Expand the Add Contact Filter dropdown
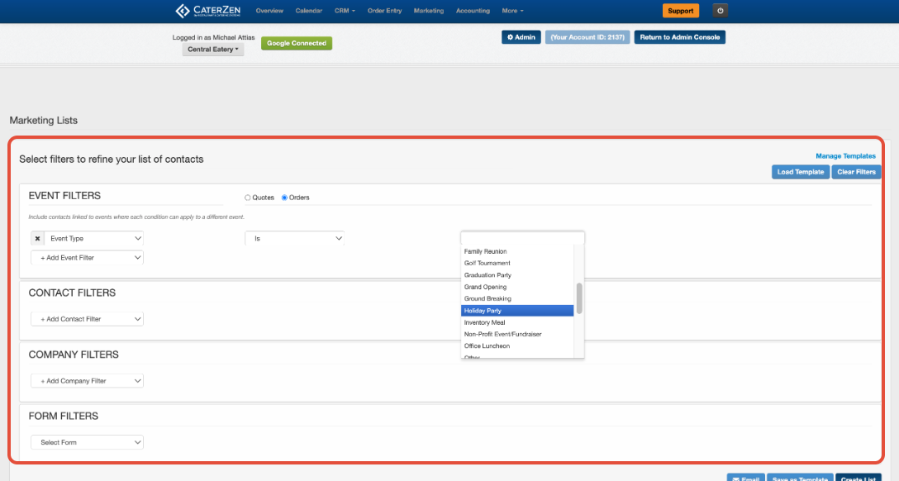 pyautogui.click(x=87, y=319)
